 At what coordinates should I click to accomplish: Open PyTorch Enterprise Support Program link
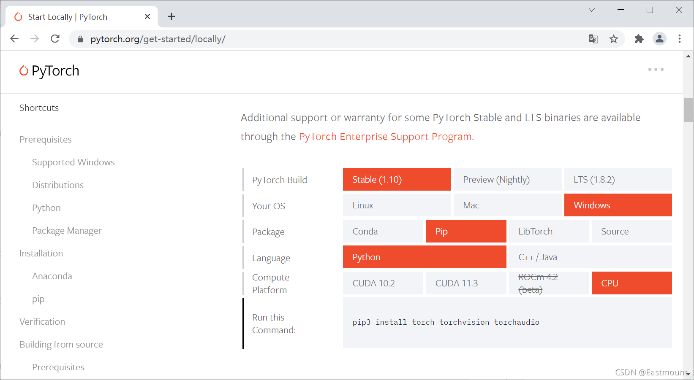point(385,137)
